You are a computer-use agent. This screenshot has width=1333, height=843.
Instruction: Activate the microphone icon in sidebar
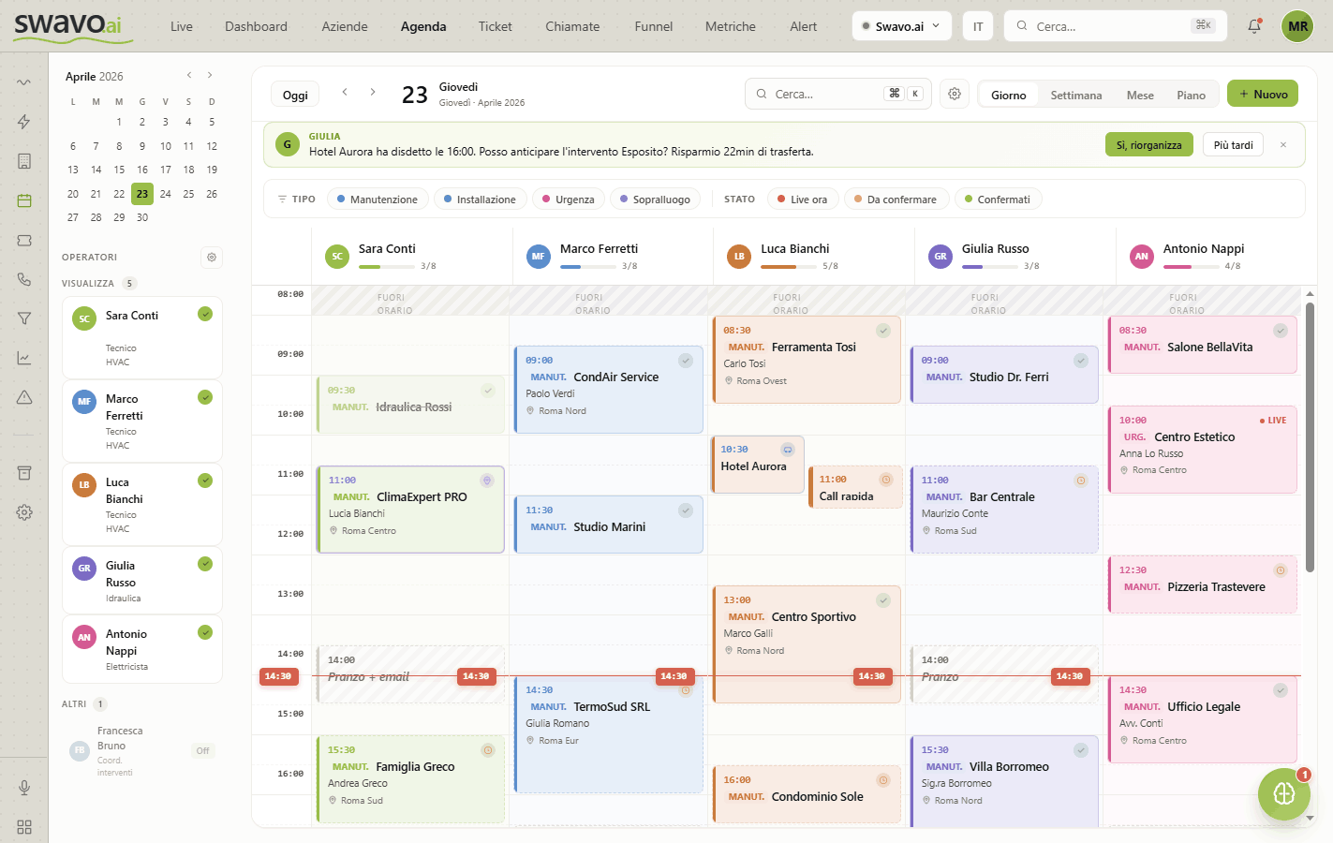tap(24, 788)
